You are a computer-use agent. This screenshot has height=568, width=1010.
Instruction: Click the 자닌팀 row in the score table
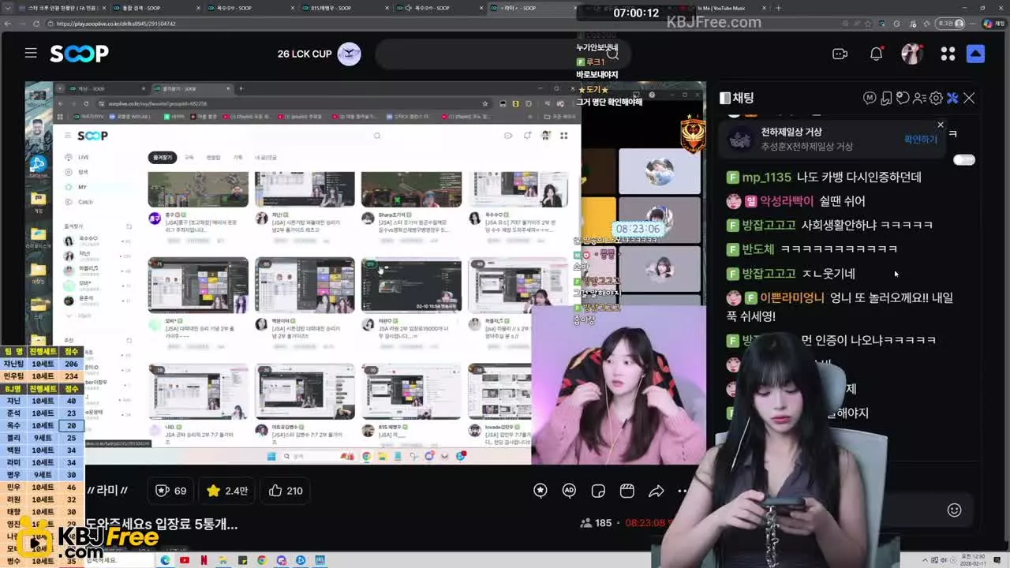pyautogui.click(x=43, y=364)
